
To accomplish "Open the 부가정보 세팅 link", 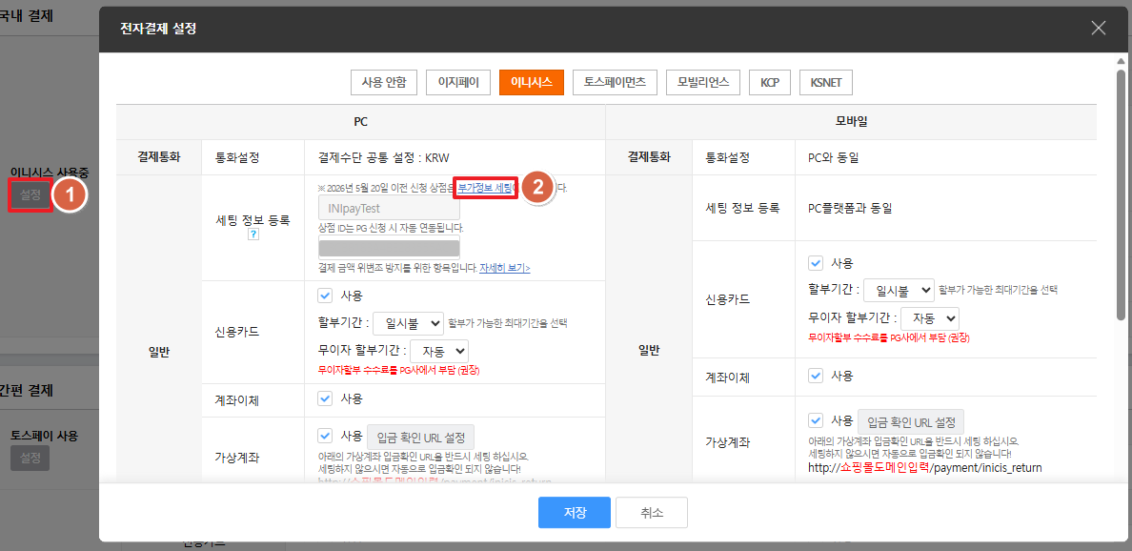I will coord(484,188).
